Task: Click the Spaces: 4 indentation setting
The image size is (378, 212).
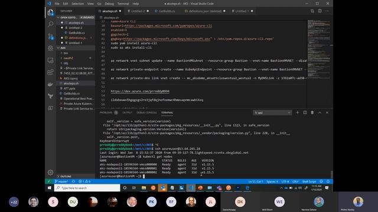Action: (272, 181)
